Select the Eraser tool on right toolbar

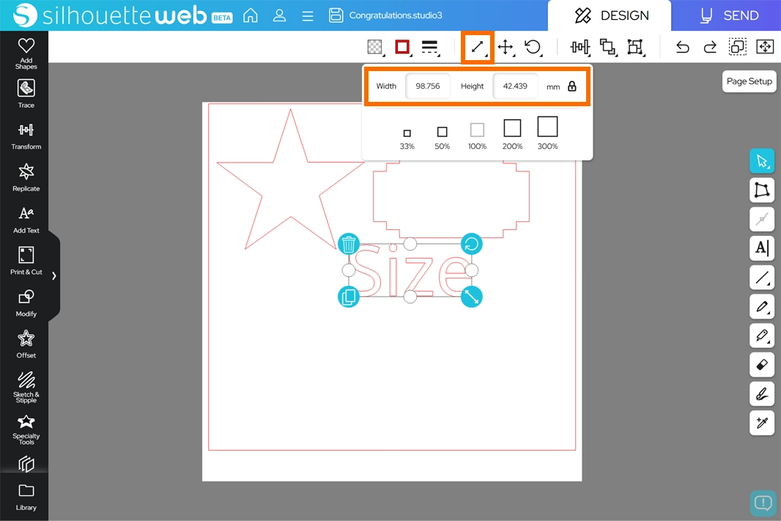coord(762,364)
